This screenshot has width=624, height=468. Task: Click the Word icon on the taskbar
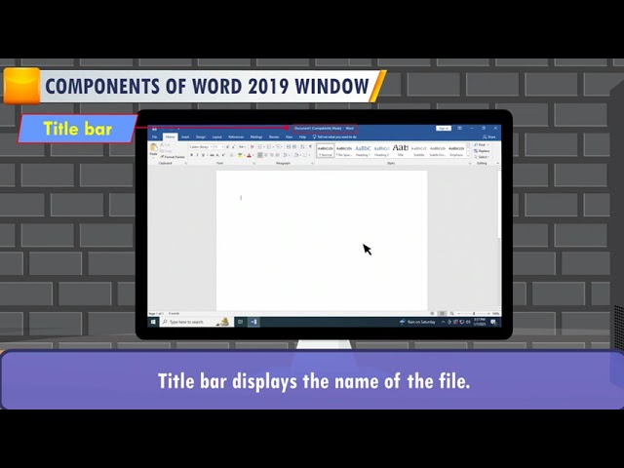point(253,322)
